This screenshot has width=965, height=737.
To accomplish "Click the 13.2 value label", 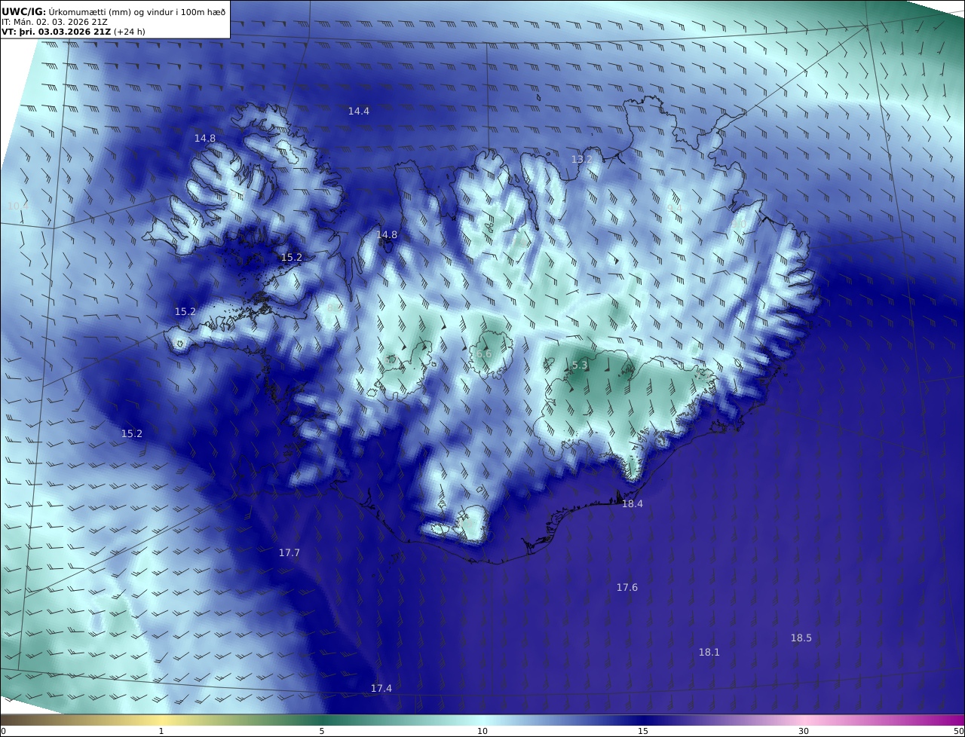I will (581, 160).
